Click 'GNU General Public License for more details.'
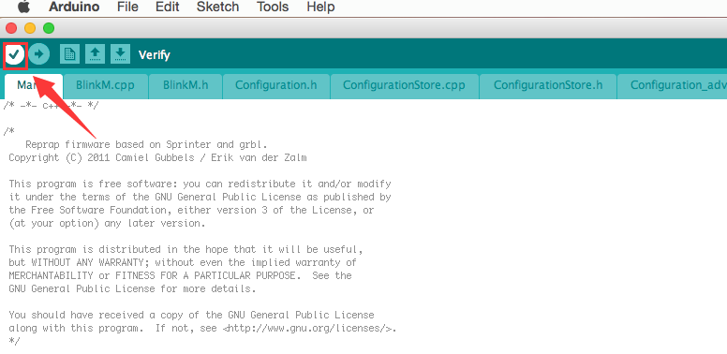Screen dimensions: 727x354 tap(132, 288)
